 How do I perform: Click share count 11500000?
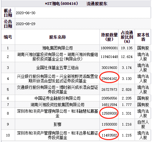click(109, 124)
